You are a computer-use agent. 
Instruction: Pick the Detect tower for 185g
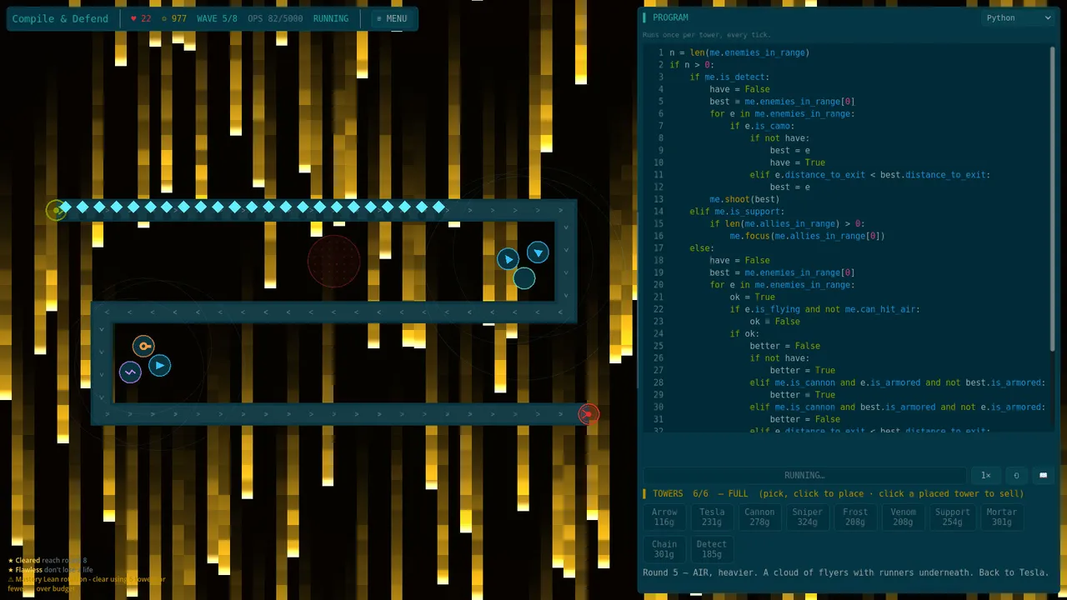(712, 548)
